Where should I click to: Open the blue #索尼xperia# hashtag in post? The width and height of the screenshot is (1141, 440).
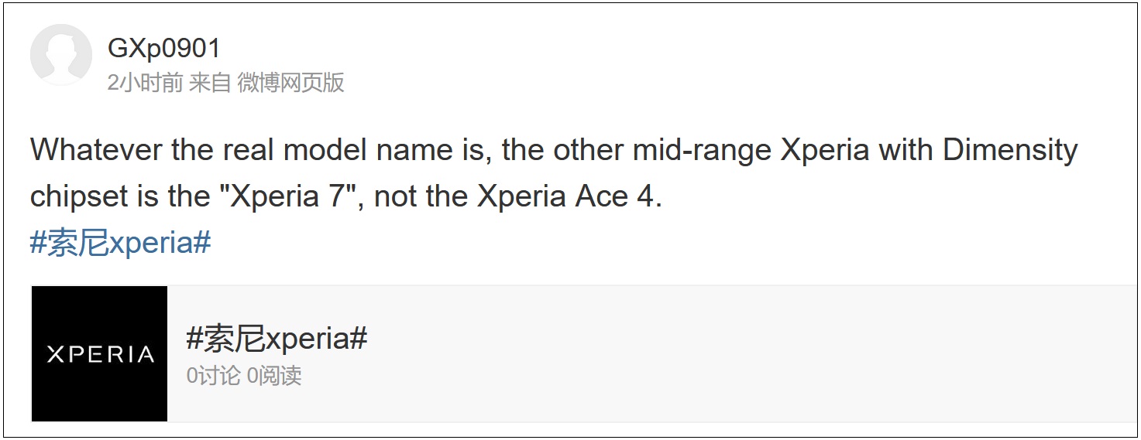120,243
